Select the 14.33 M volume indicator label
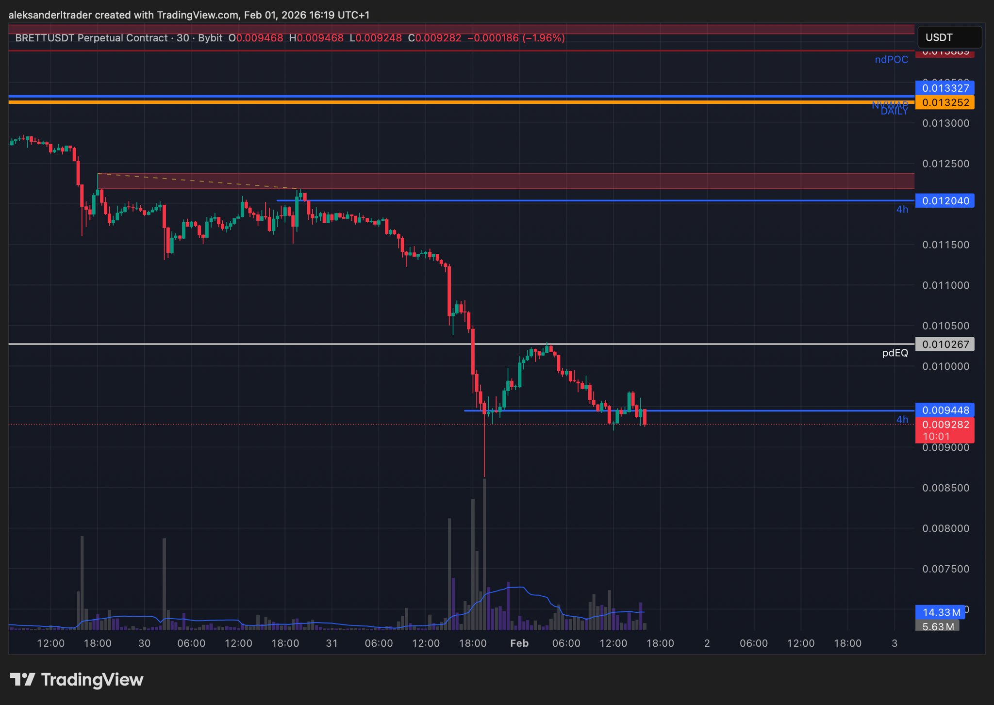Viewport: 994px width, 705px height. [941, 612]
